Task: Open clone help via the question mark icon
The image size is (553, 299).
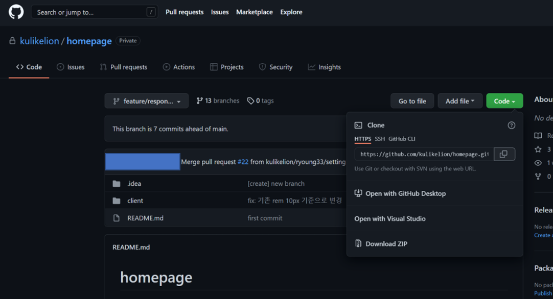Action: (511, 125)
